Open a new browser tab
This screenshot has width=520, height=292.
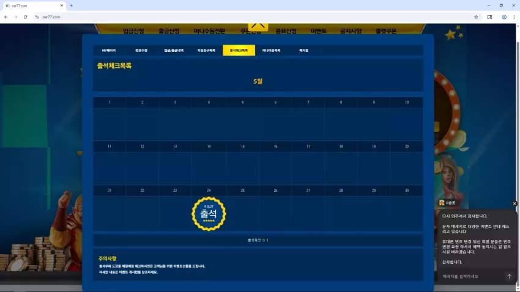tap(72, 5)
